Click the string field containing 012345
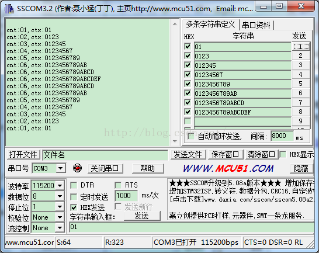 (242, 65)
